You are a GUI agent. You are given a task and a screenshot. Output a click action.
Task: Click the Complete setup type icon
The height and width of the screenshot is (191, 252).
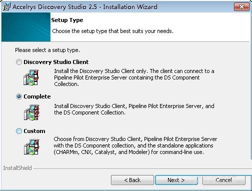31,112
